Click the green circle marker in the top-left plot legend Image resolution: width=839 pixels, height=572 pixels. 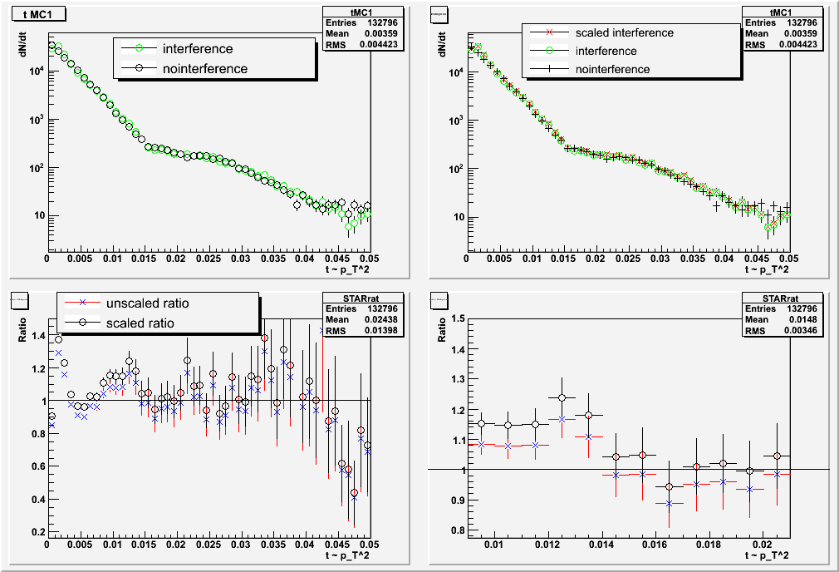point(139,48)
